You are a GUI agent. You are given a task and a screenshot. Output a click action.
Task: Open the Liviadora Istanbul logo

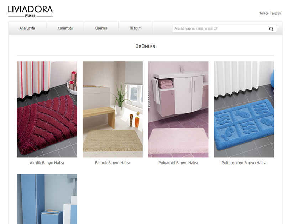click(x=30, y=11)
